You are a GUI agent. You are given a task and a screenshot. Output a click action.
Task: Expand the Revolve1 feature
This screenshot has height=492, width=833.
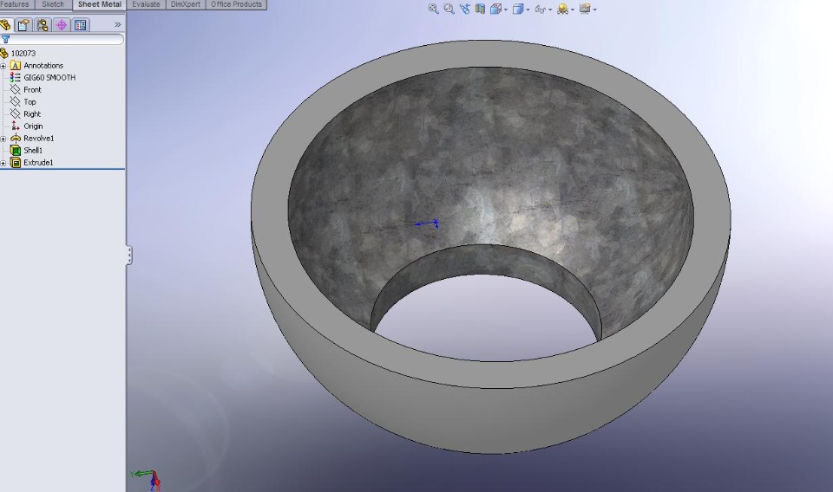[3, 139]
